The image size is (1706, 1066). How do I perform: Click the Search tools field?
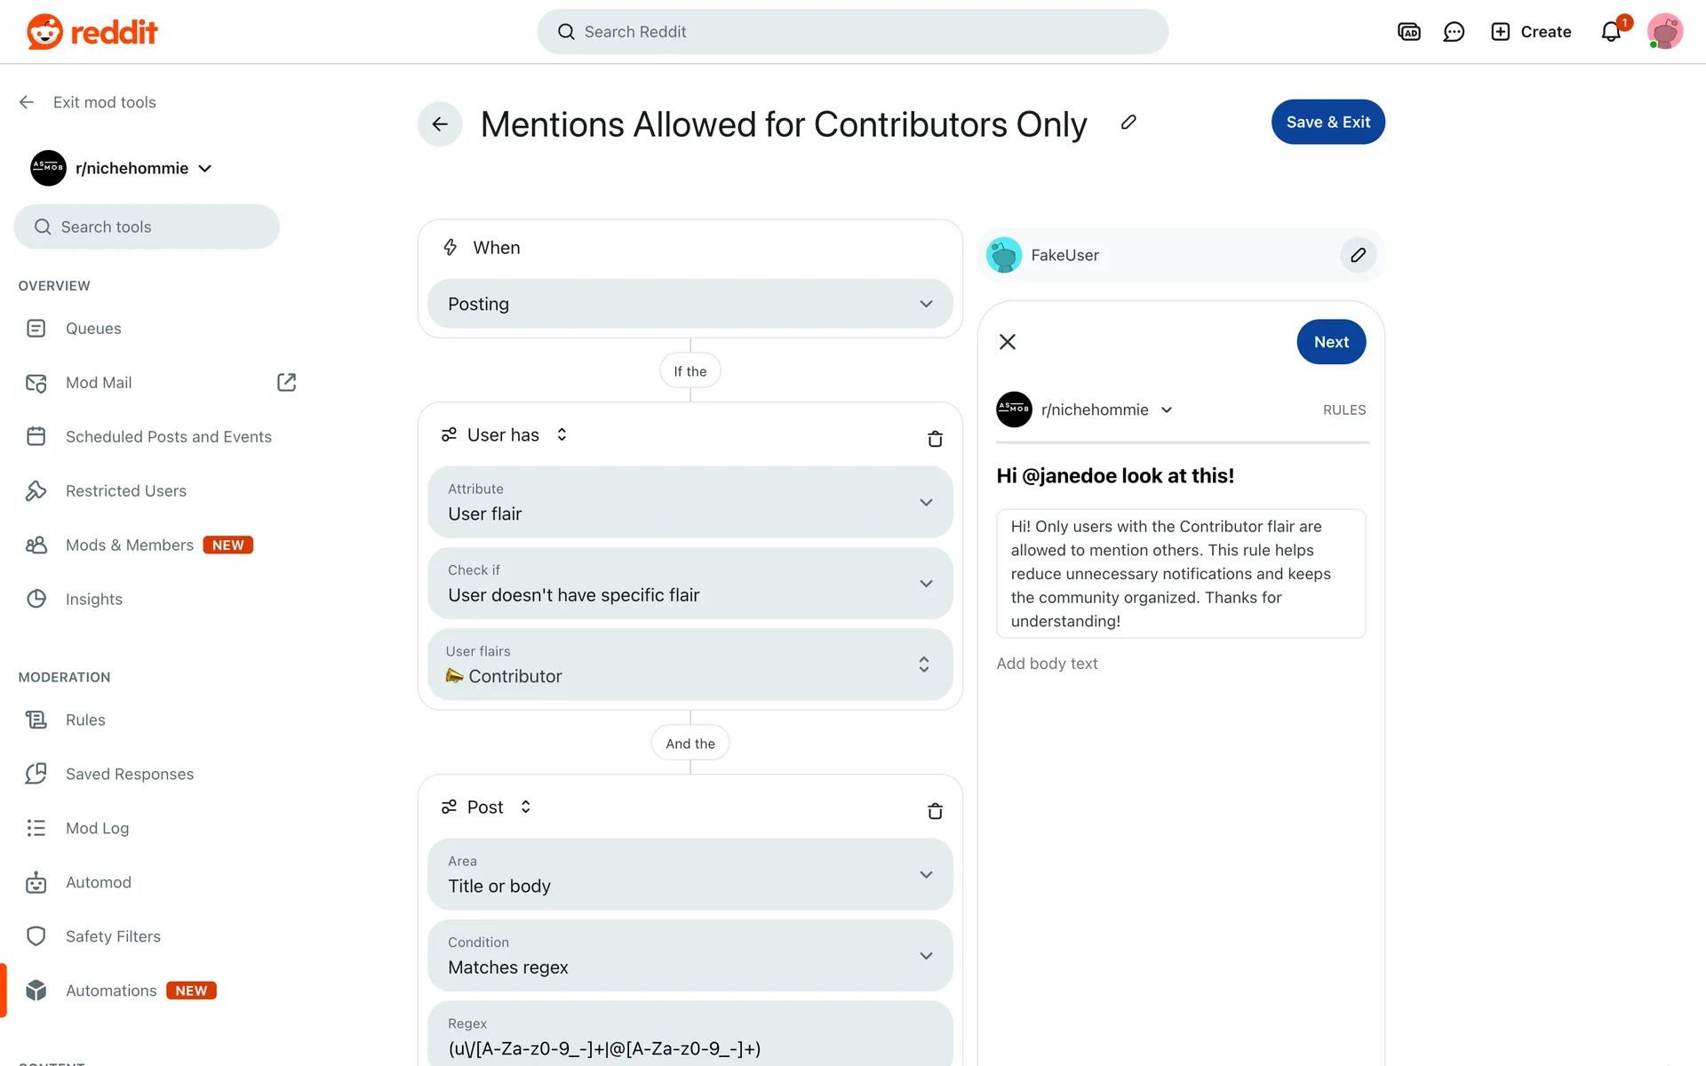coord(147,227)
